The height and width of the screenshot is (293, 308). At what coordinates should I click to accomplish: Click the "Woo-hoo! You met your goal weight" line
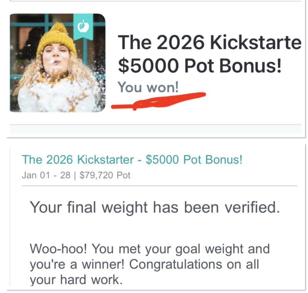coord(150,249)
